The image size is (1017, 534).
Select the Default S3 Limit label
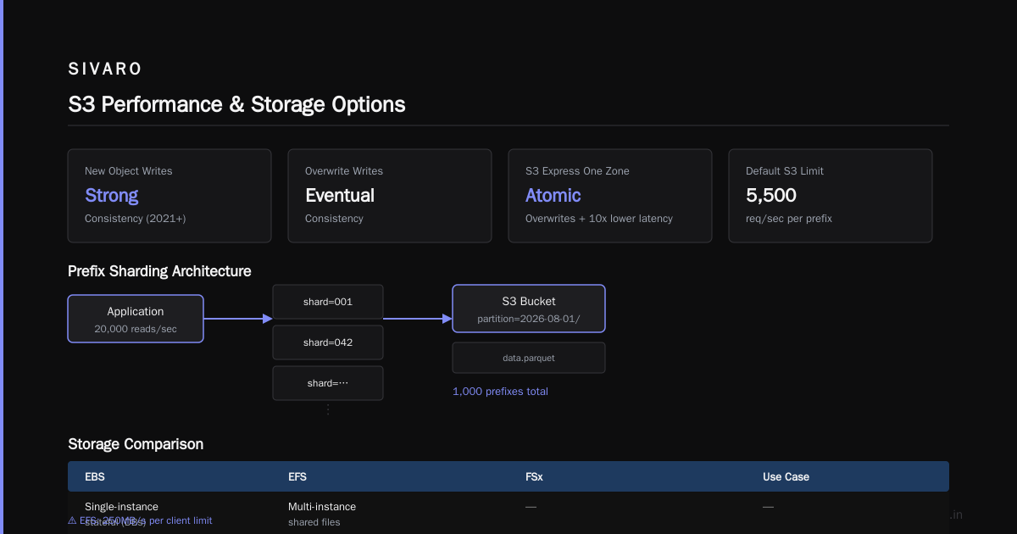point(784,171)
